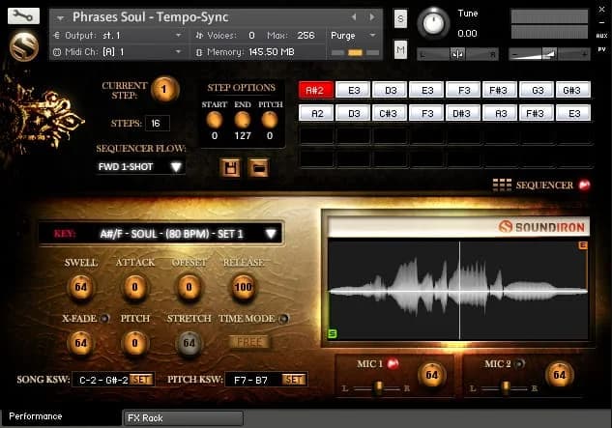The width and height of the screenshot is (612, 428).
Task: Click the save sequence floppy disk icon
Action: click(231, 168)
